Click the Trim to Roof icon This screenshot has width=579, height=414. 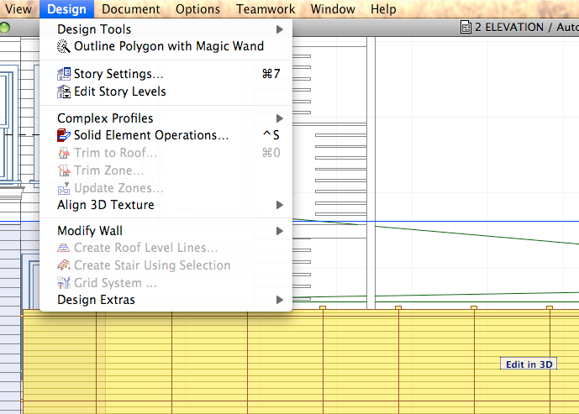tap(64, 153)
